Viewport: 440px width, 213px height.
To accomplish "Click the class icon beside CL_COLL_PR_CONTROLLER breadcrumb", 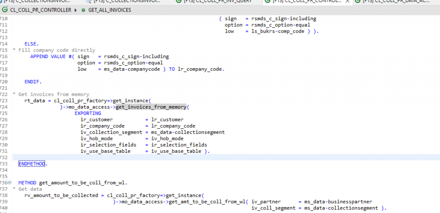I will coord(5,10).
